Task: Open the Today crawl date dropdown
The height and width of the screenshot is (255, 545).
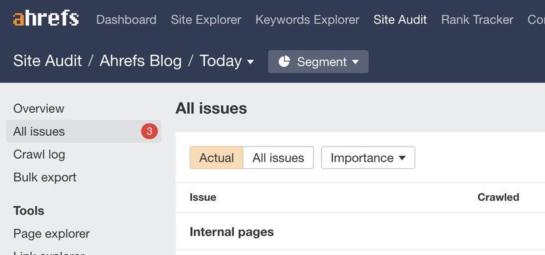Action: (x=227, y=61)
